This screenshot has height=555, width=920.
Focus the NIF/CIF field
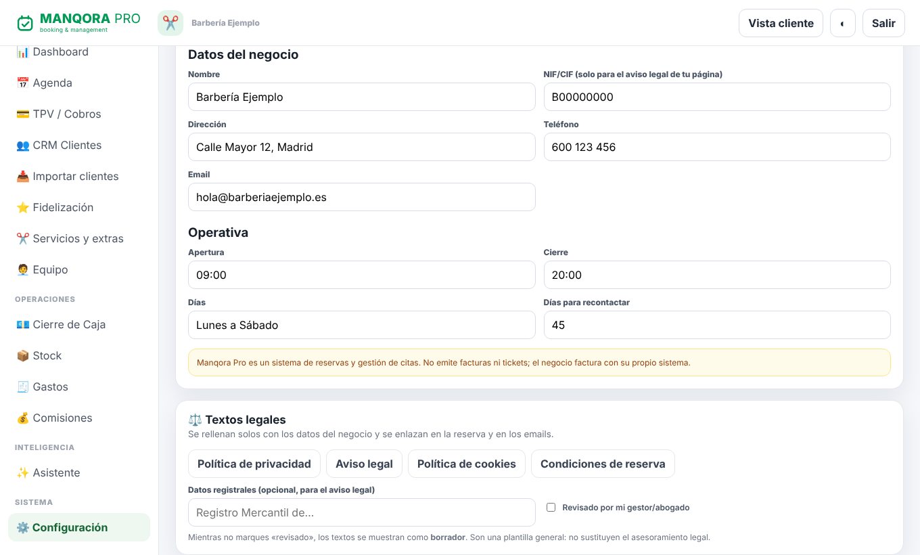click(x=717, y=97)
